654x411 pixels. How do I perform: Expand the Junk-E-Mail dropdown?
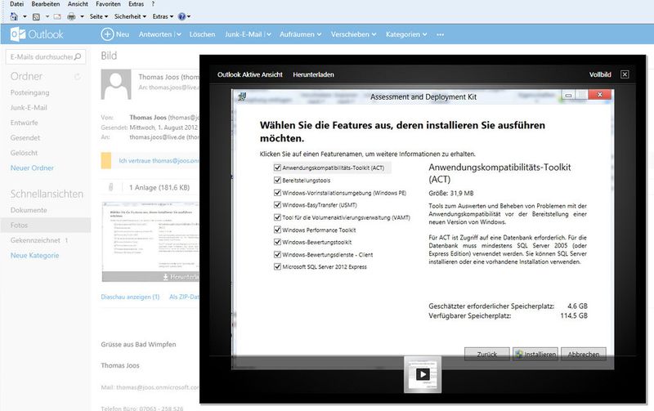(269, 34)
